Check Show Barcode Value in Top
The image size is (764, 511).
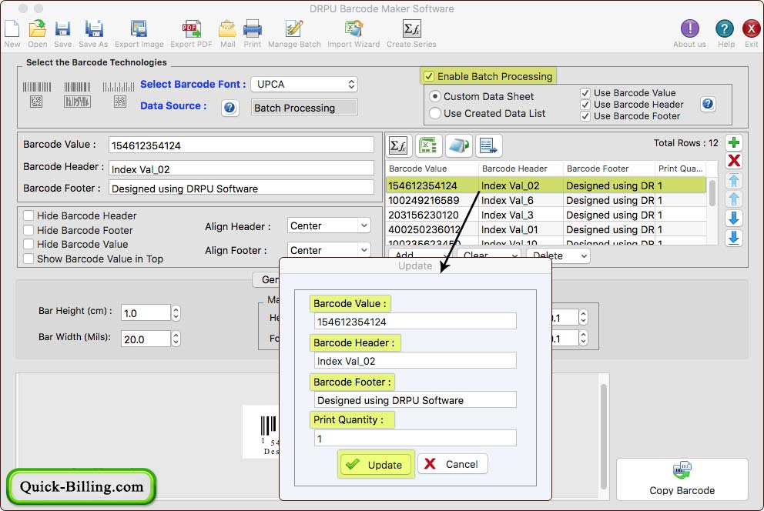(28, 259)
